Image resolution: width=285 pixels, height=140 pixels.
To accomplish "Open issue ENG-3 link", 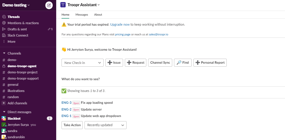I will point(67,103).
